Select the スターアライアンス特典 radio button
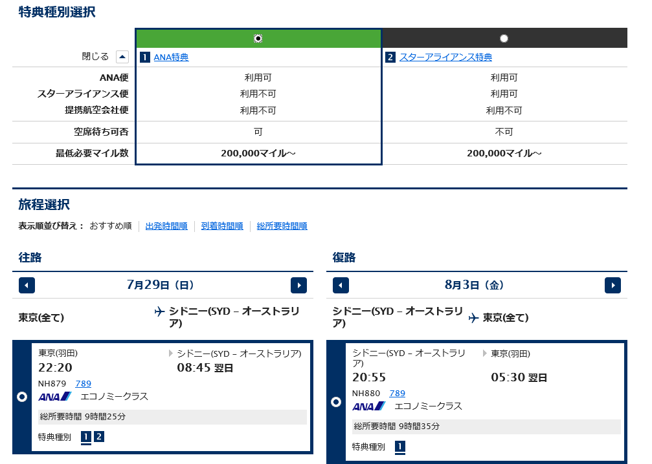The image size is (652, 464). (x=504, y=38)
